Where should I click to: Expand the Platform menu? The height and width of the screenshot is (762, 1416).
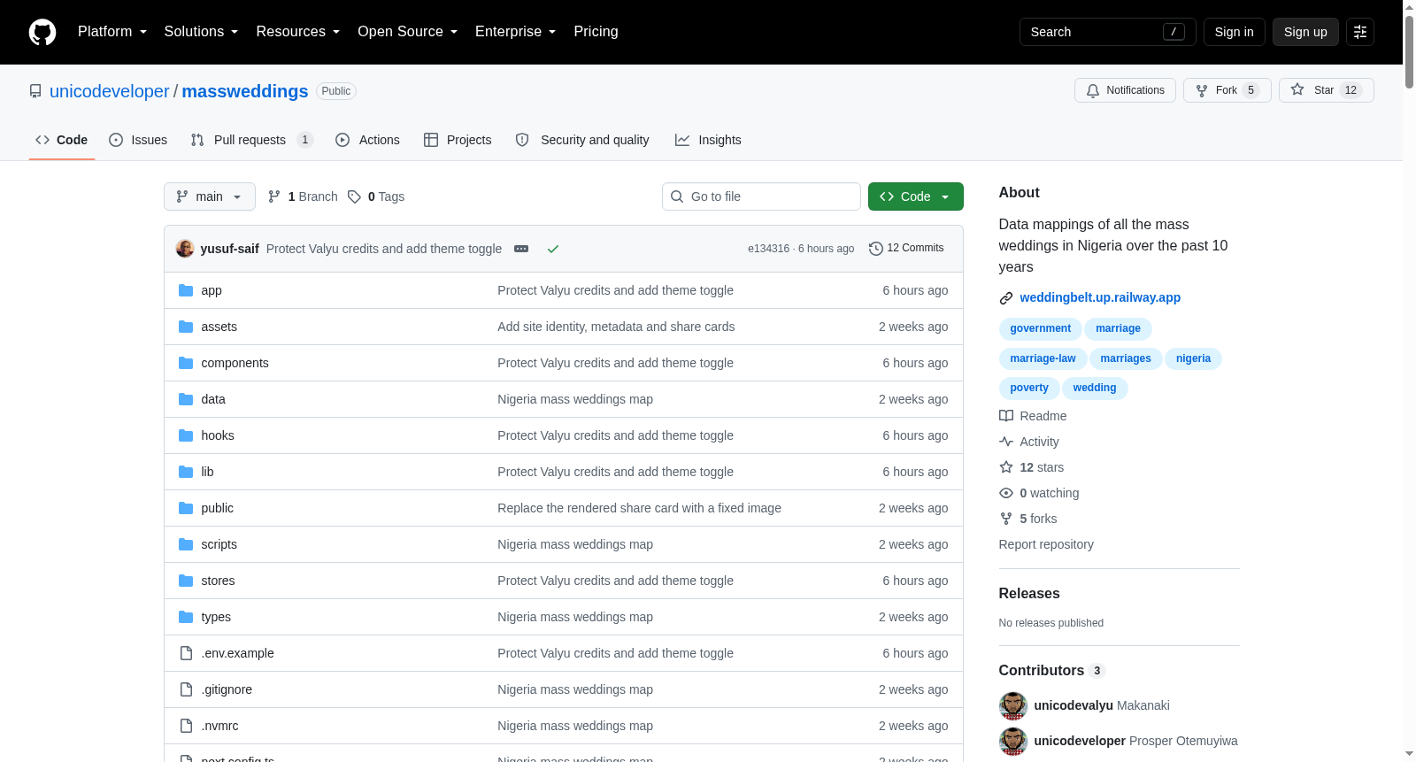(112, 32)
